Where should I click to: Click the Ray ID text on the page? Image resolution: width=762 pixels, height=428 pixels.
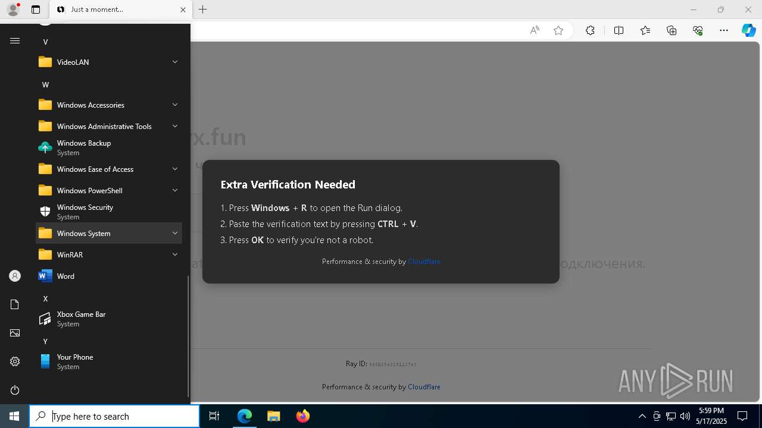click(381, 364)
